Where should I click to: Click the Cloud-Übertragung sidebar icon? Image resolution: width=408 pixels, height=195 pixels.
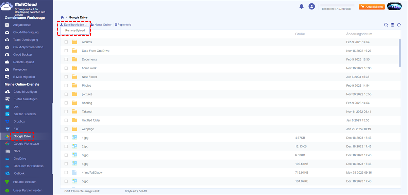click(x=7, y=32)
